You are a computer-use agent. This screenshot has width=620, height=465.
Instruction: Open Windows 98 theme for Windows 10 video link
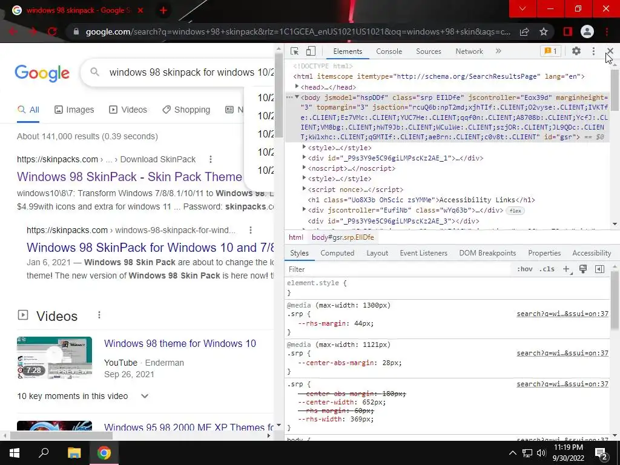[180, 344]
